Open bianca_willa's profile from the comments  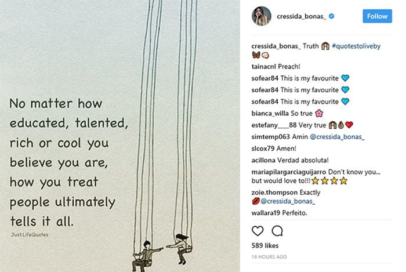[270, 113]
